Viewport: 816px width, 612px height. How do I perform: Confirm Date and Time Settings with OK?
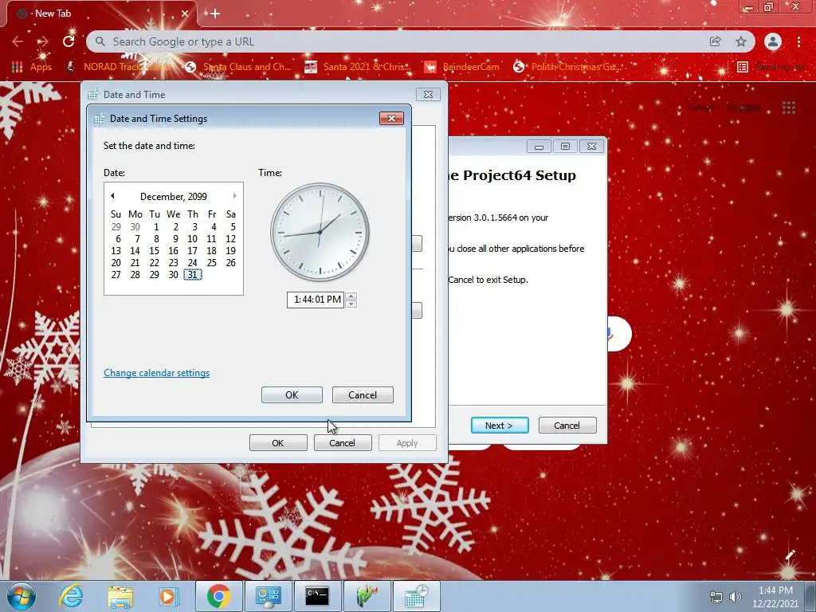[x=292, y=395]
